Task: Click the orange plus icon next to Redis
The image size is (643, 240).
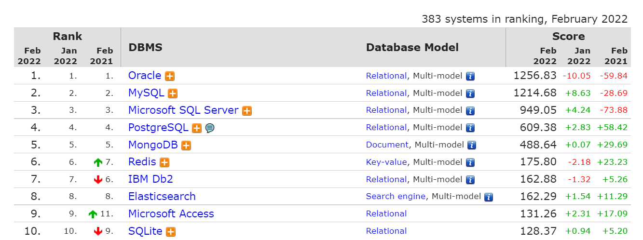Action: tap(164, 163)
